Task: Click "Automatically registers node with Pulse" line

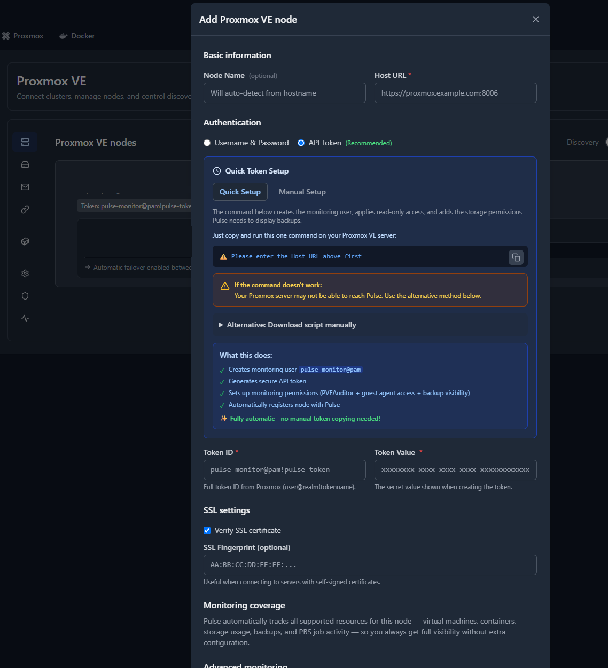Action: coord(284,405)
